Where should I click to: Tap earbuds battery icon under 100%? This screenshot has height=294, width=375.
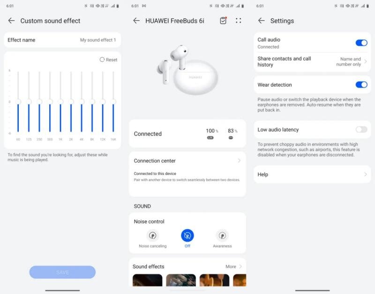[x=210, y=137]
